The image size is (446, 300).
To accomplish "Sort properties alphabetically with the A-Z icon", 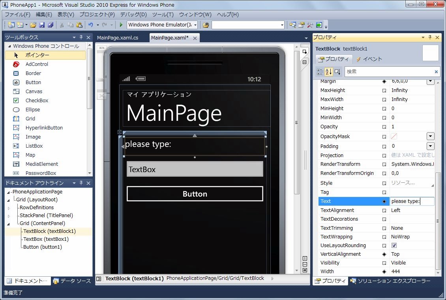I will pyautogui.click(x=328, y=71).
